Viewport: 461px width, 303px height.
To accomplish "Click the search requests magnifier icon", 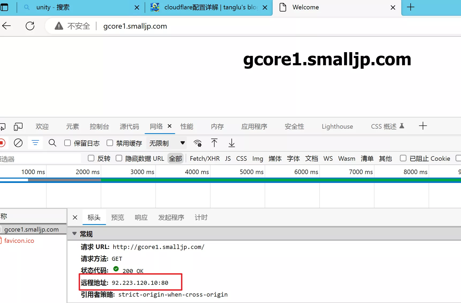I will [x=52, y=143].
